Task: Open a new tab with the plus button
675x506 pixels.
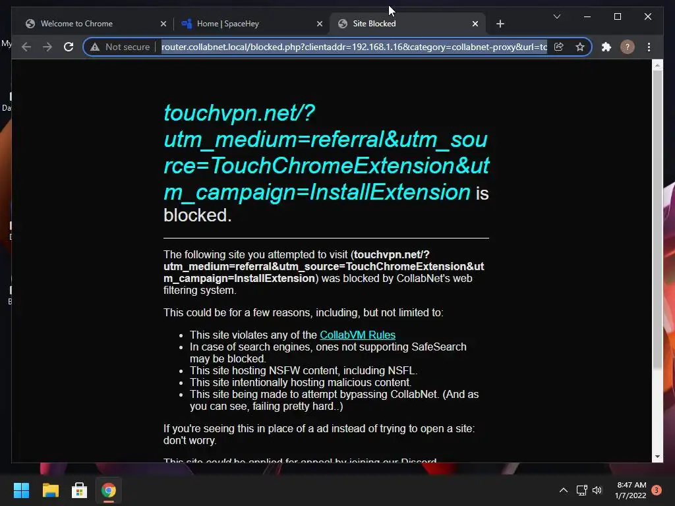Action: pos(500,24)
